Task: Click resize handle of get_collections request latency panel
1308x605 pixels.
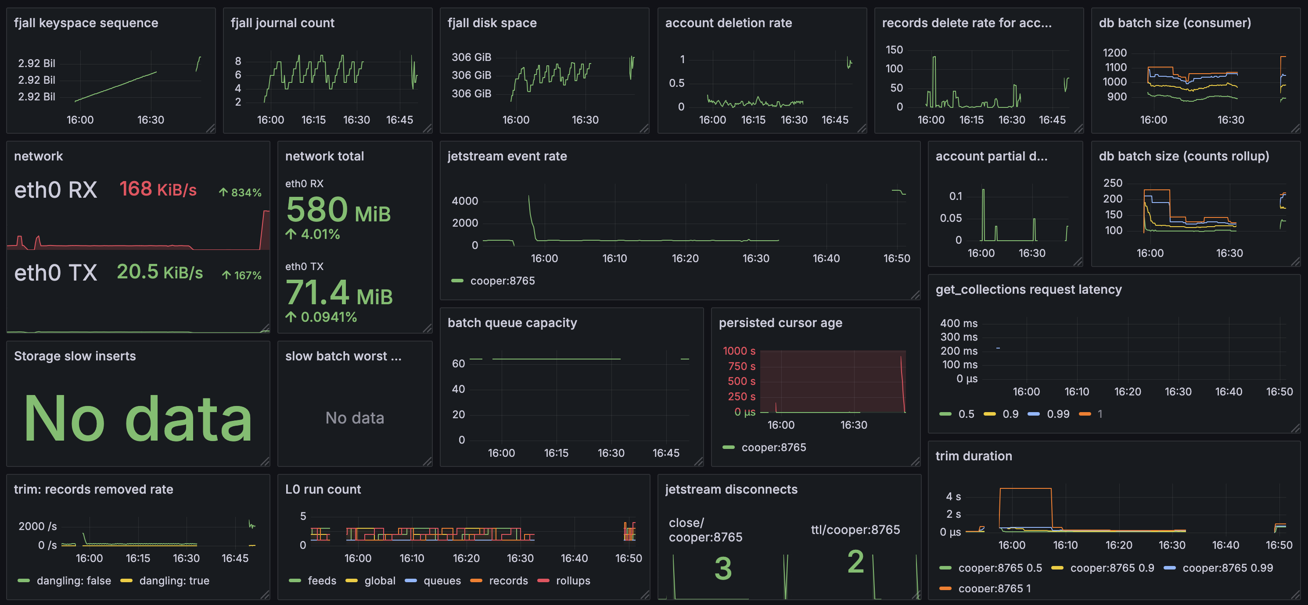Action: pyautogui.click(x=1295, y=428)
